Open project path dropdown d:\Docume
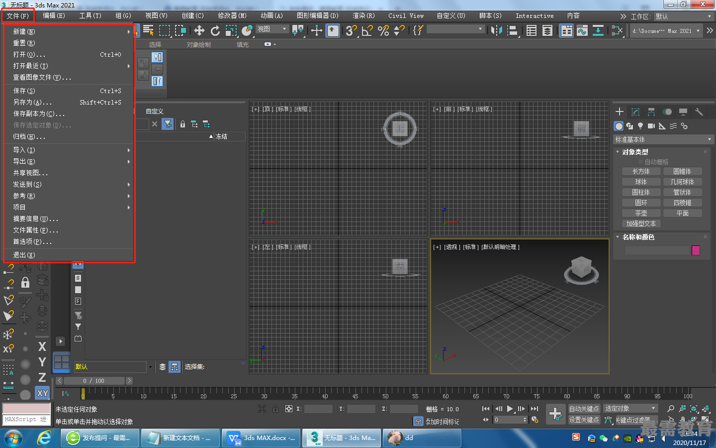 666,31
